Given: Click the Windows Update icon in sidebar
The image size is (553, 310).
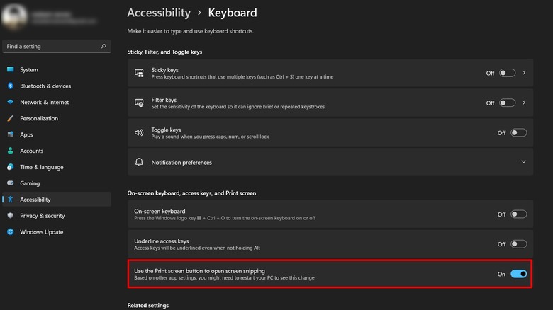Looking at the screenshot, I should pyautogui.click(x=11, y=232).
